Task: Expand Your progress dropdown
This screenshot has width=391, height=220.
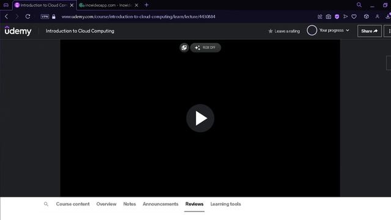Action: point(334,31)
